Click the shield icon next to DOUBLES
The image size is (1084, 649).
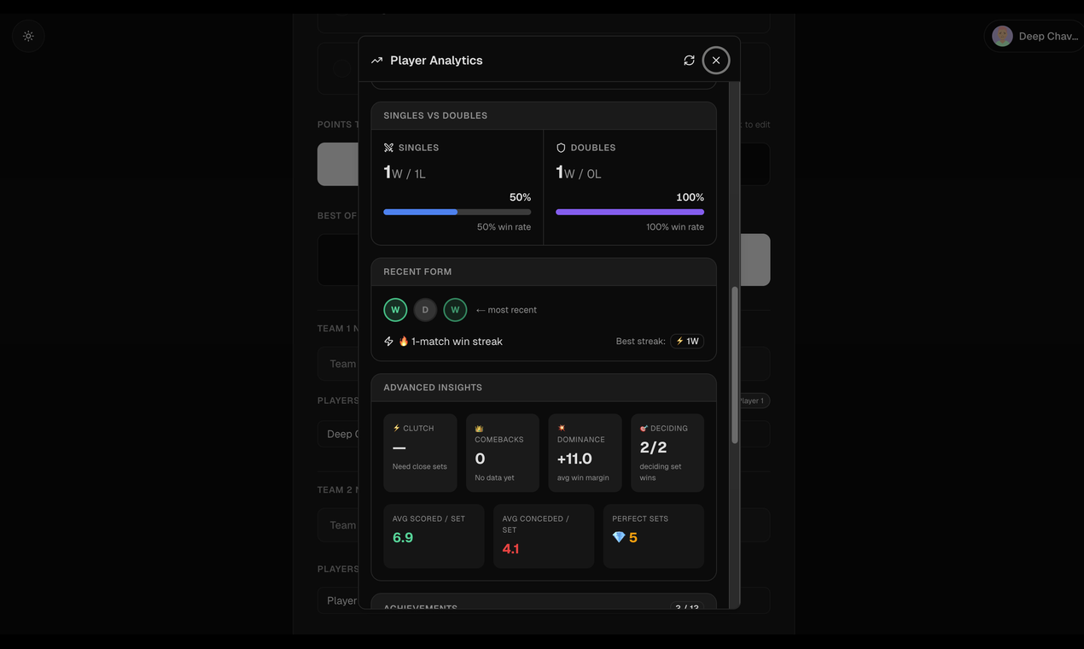point(560,147)
